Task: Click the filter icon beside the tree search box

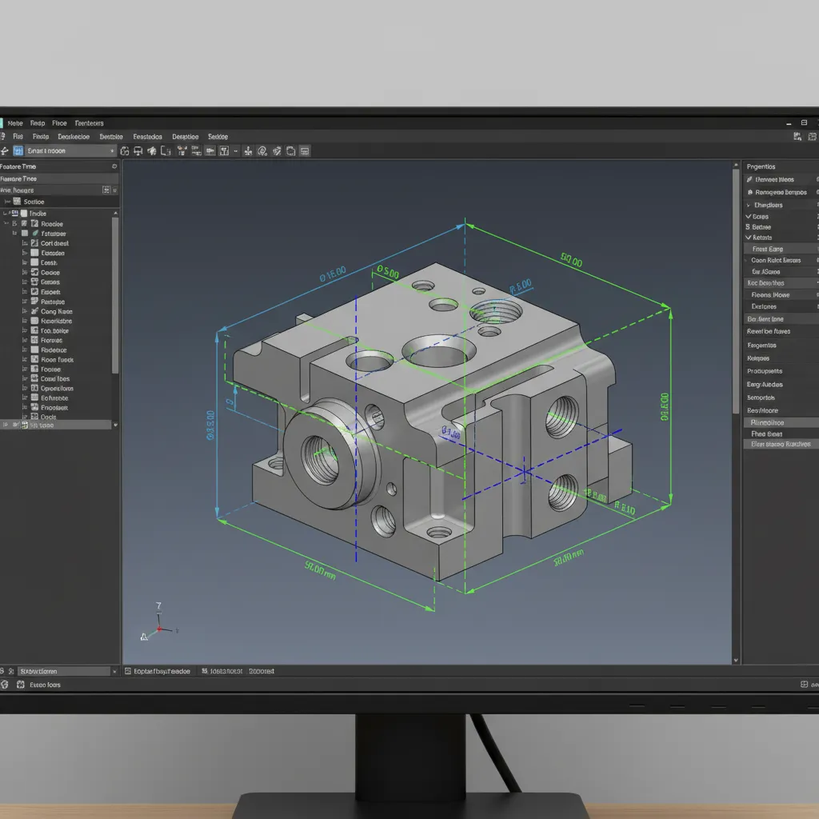Action: 106,188
